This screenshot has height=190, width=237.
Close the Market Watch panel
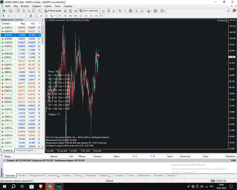pos(43,20)
